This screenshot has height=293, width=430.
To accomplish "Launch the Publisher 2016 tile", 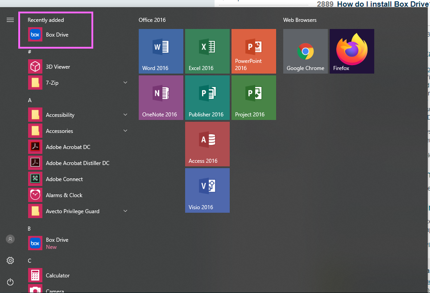I will [x=207, y=98].
